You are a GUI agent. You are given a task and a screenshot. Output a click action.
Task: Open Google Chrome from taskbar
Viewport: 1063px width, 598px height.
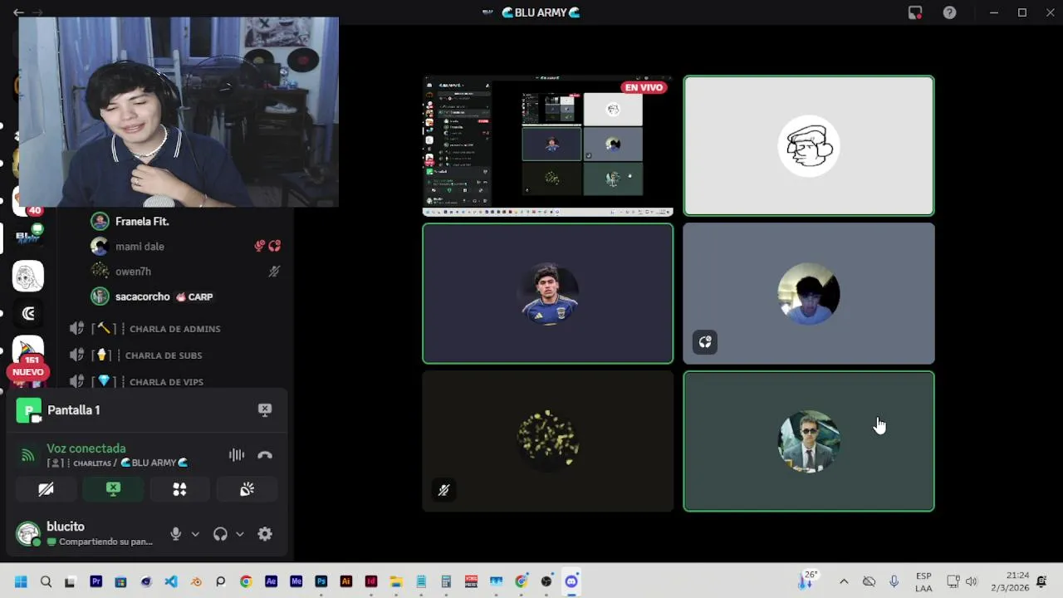[x=246, y=581]
